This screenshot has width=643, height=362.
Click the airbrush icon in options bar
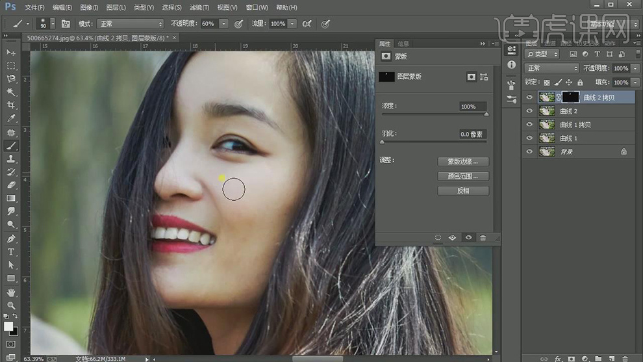(x=307, y=23)
